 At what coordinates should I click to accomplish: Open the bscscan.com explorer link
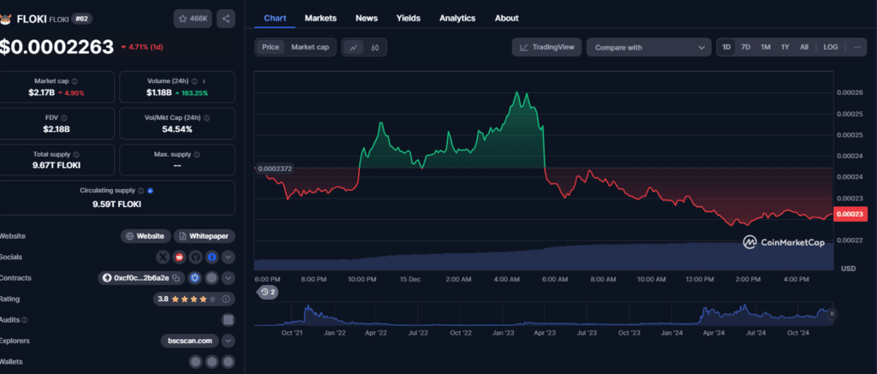tap(190, 341)
